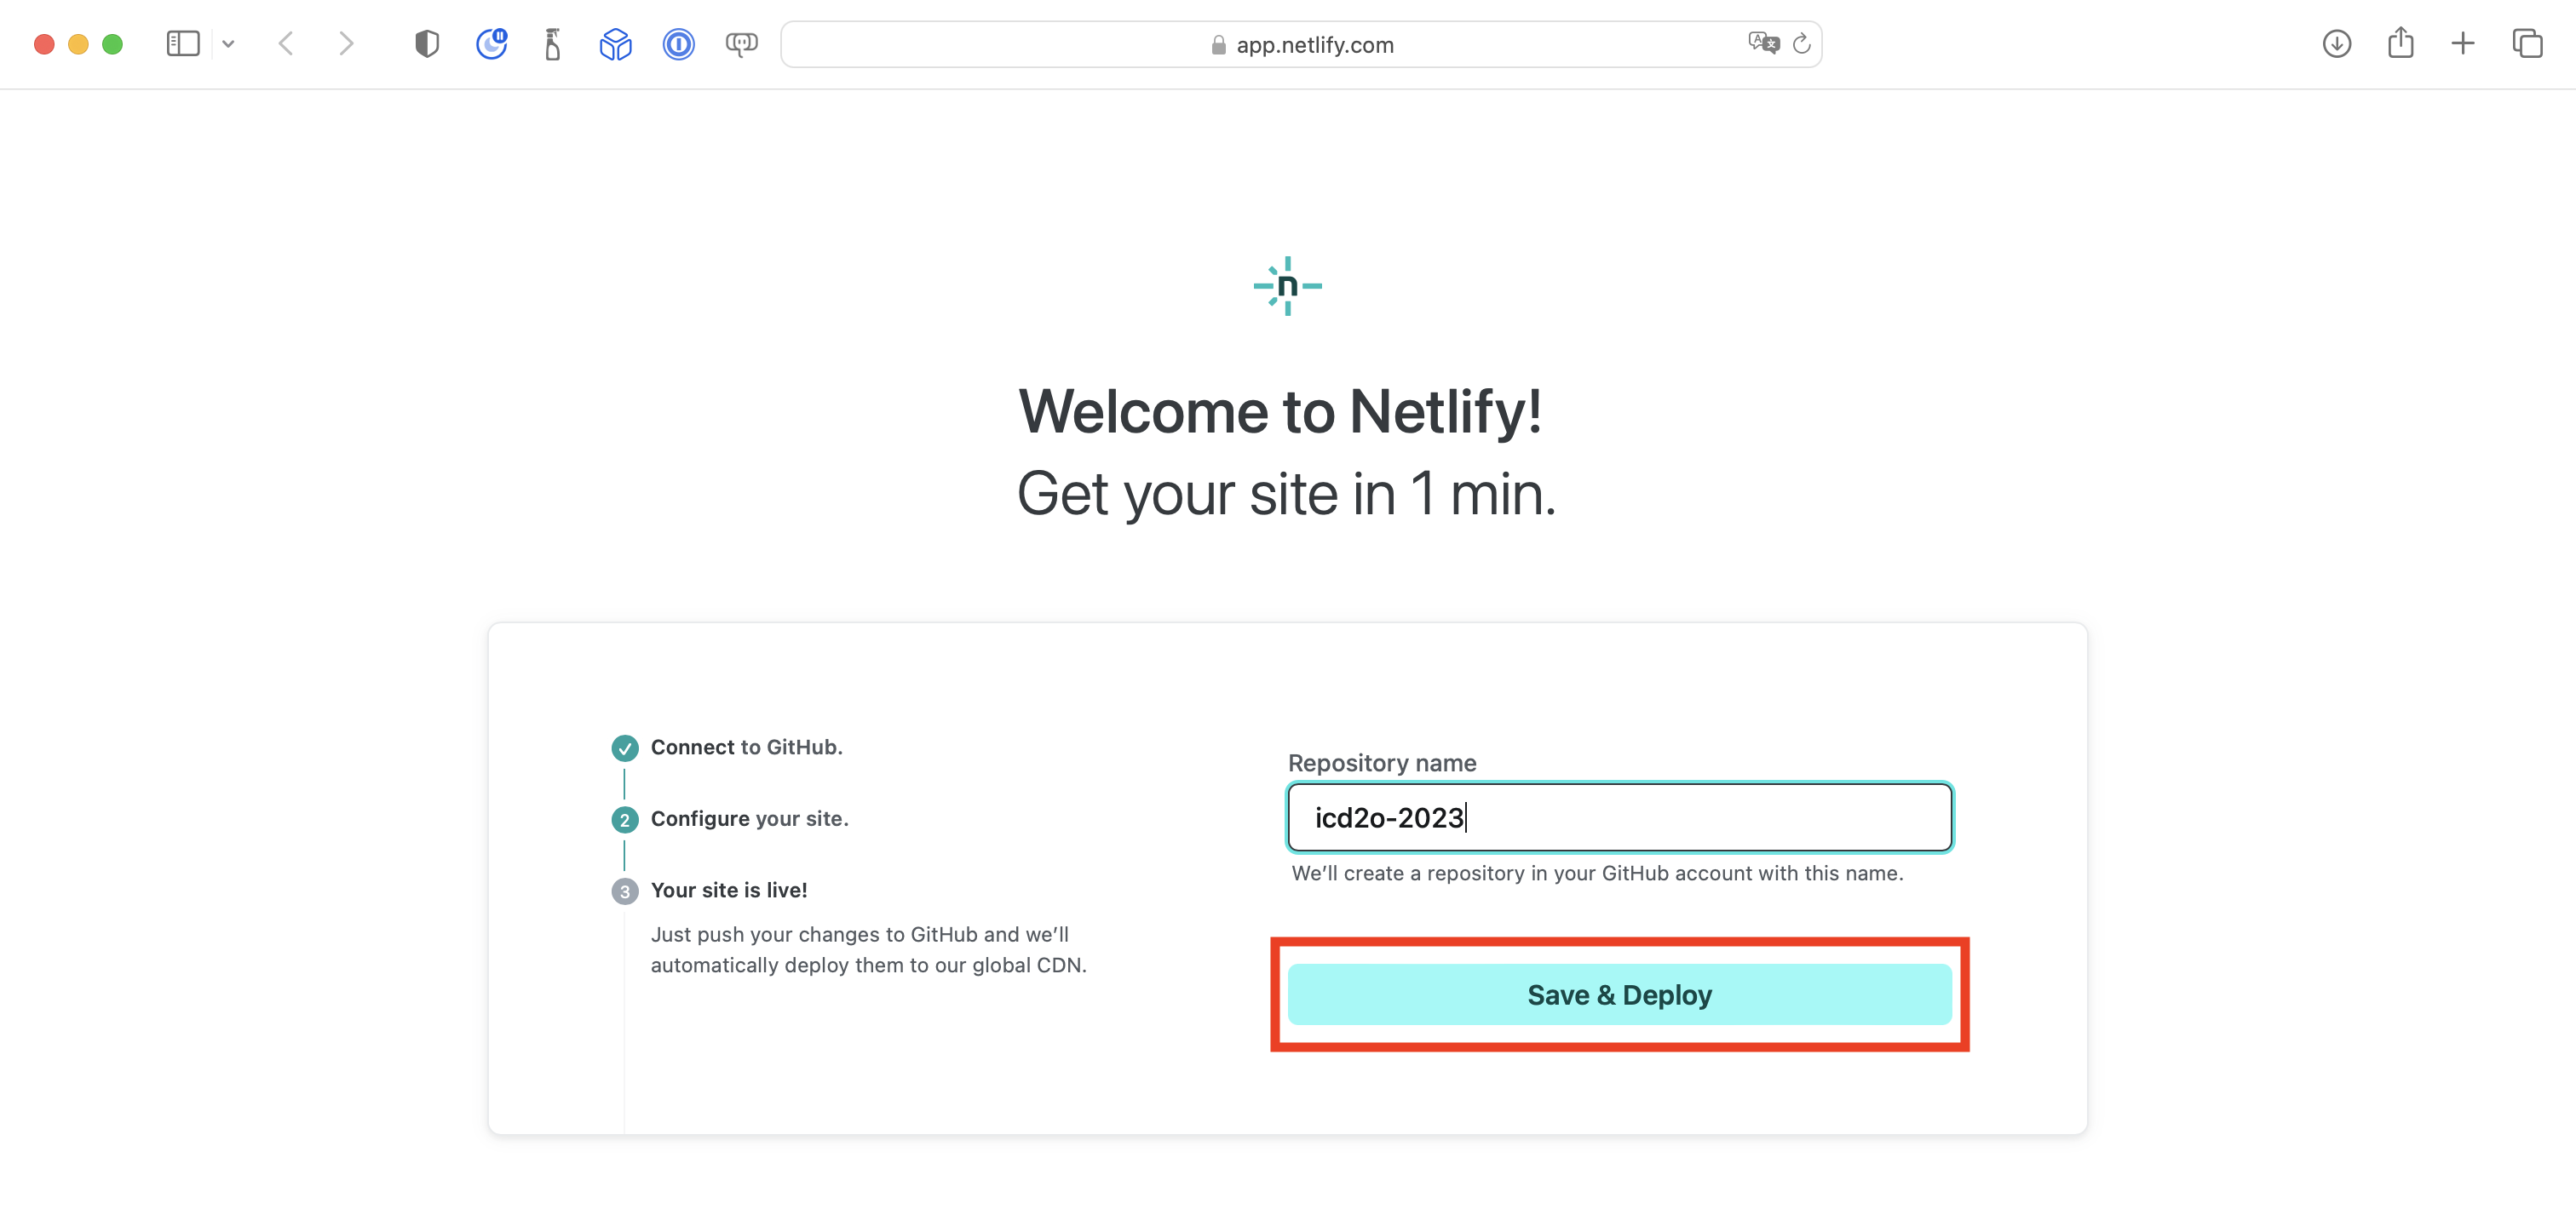Image resolution: width=2576 pixels, height=1209 pixels.
Task: Show Safari downloads
Action: (2337, 44)
